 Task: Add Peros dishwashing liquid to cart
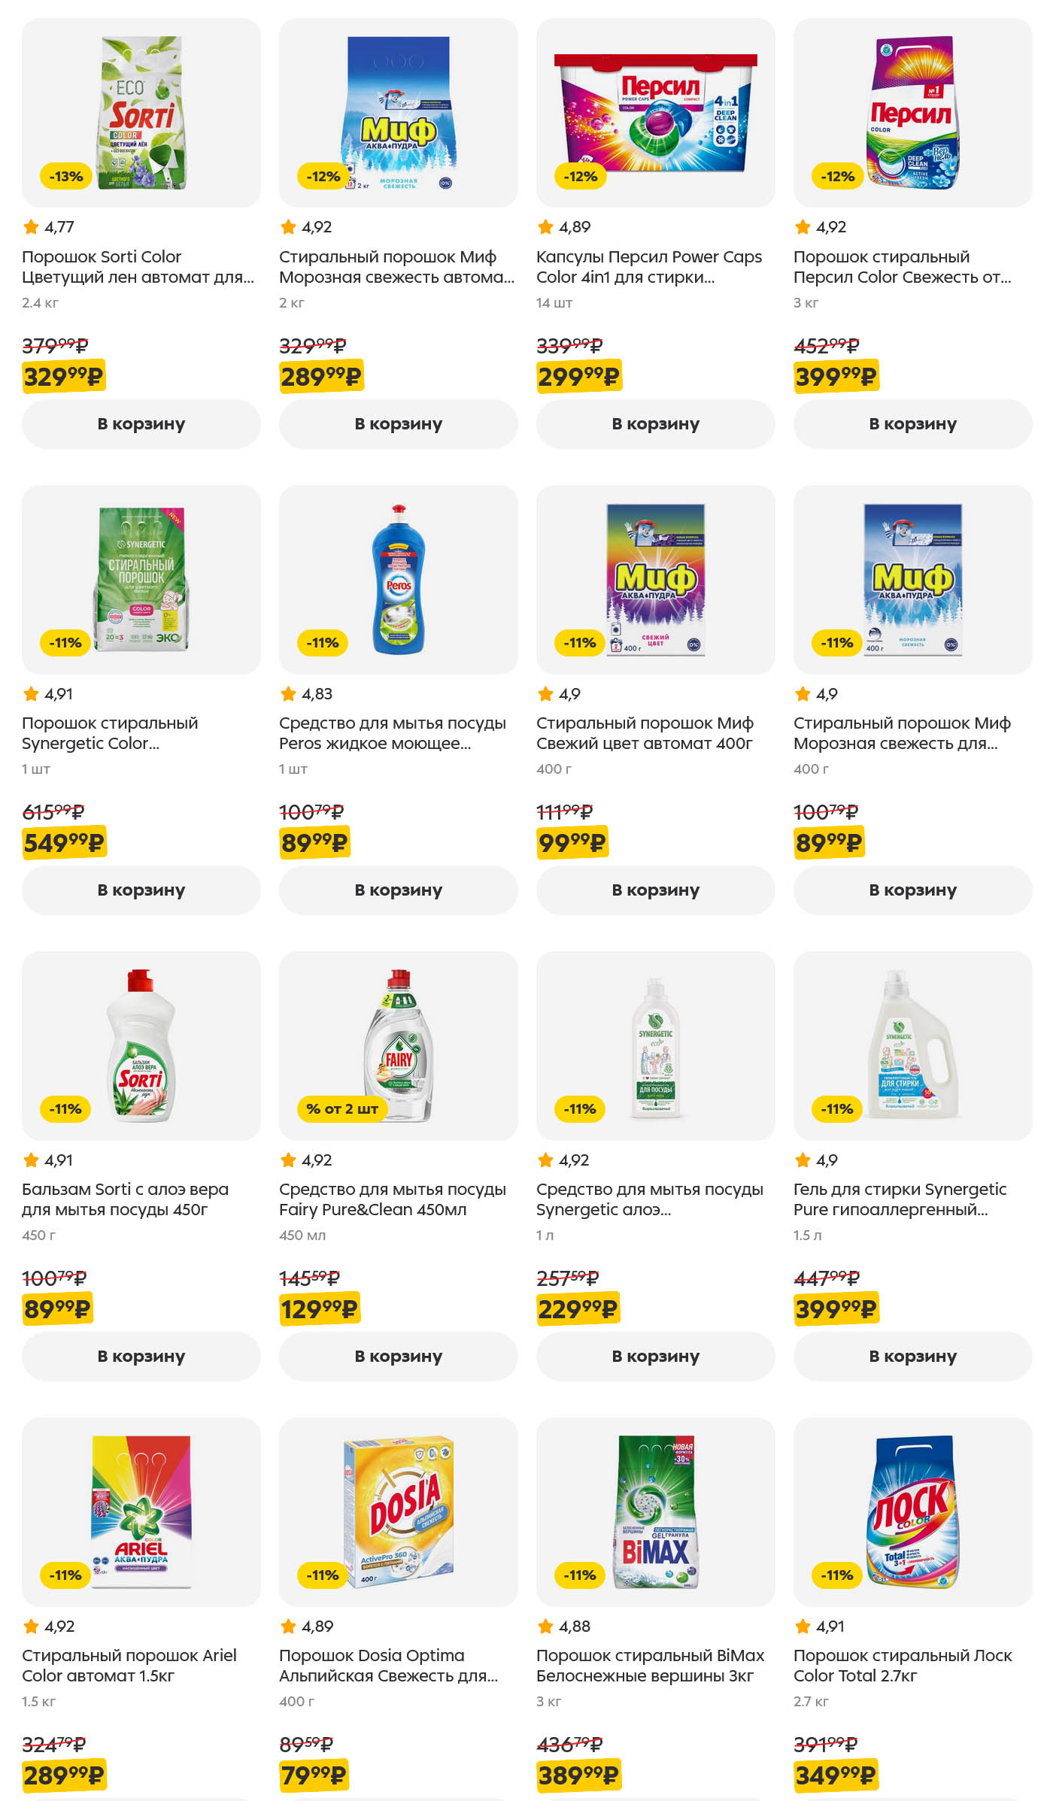coord(398,890)
